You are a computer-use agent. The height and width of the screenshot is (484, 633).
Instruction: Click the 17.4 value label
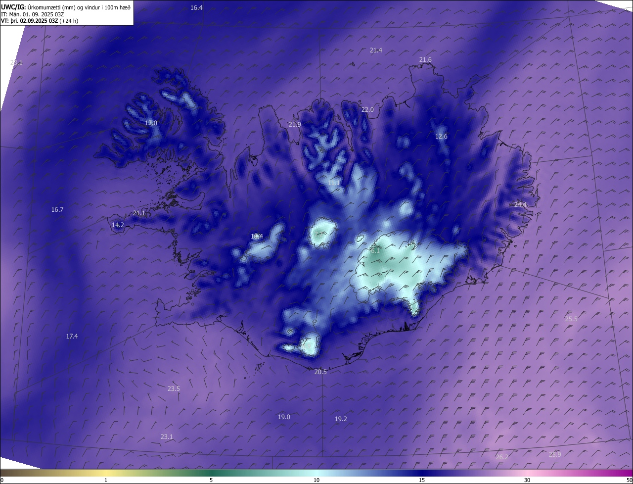72,337
